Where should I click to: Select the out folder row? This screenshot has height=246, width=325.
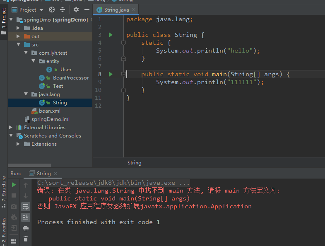pos(50,36)
